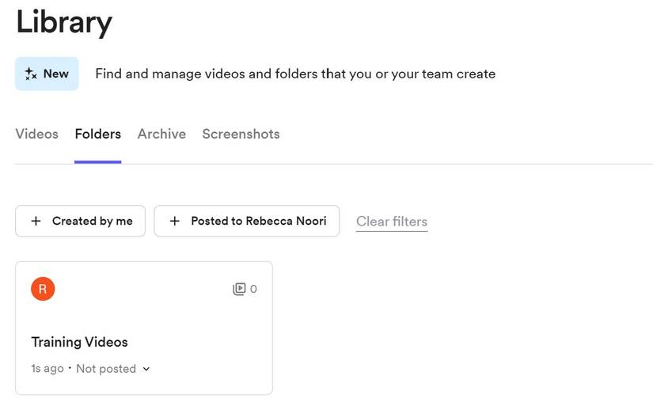
Task: Click the Library heading
Action: pyautogui.click(x=64, y=22)
